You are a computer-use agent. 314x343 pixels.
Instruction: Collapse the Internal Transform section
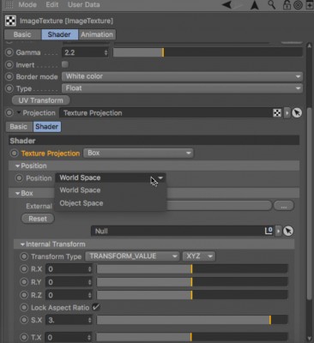point(22,244)
